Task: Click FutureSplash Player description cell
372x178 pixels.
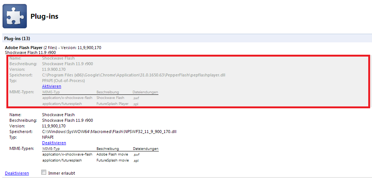Action: point(113,104)
